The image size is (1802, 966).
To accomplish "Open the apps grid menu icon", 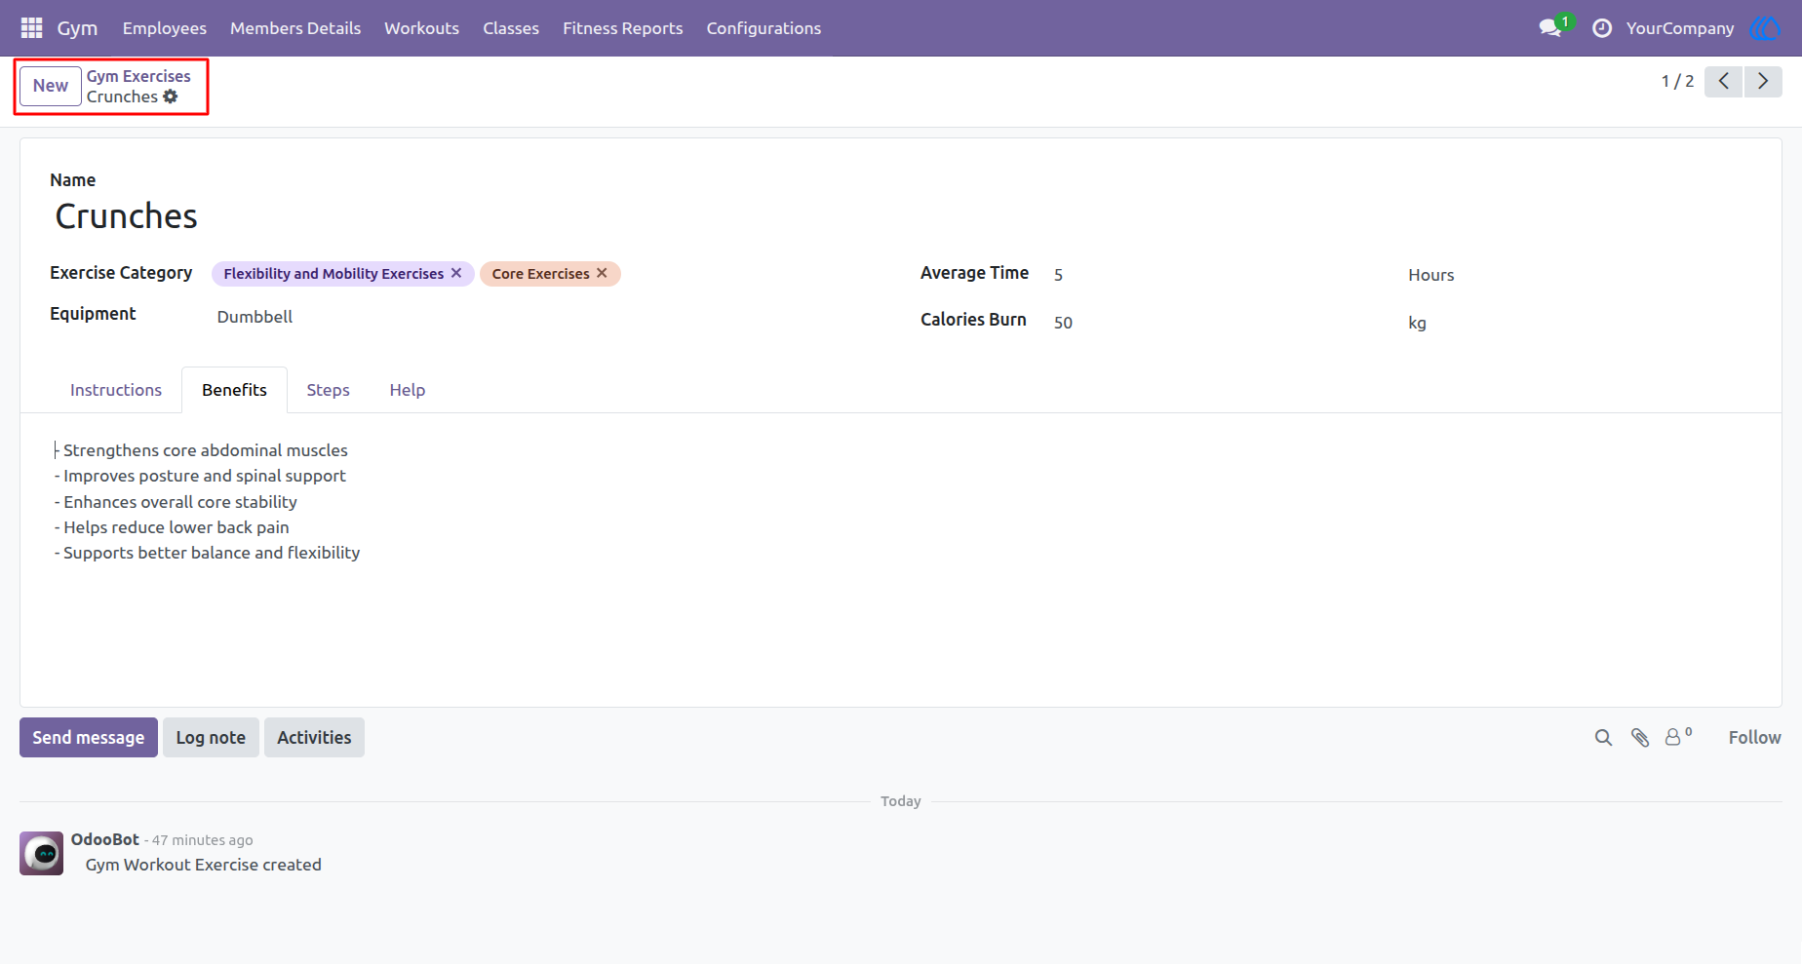I will 31,28.
